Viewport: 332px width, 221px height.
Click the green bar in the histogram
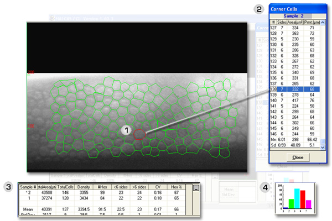pyautogui.click(x=292, y=204)
